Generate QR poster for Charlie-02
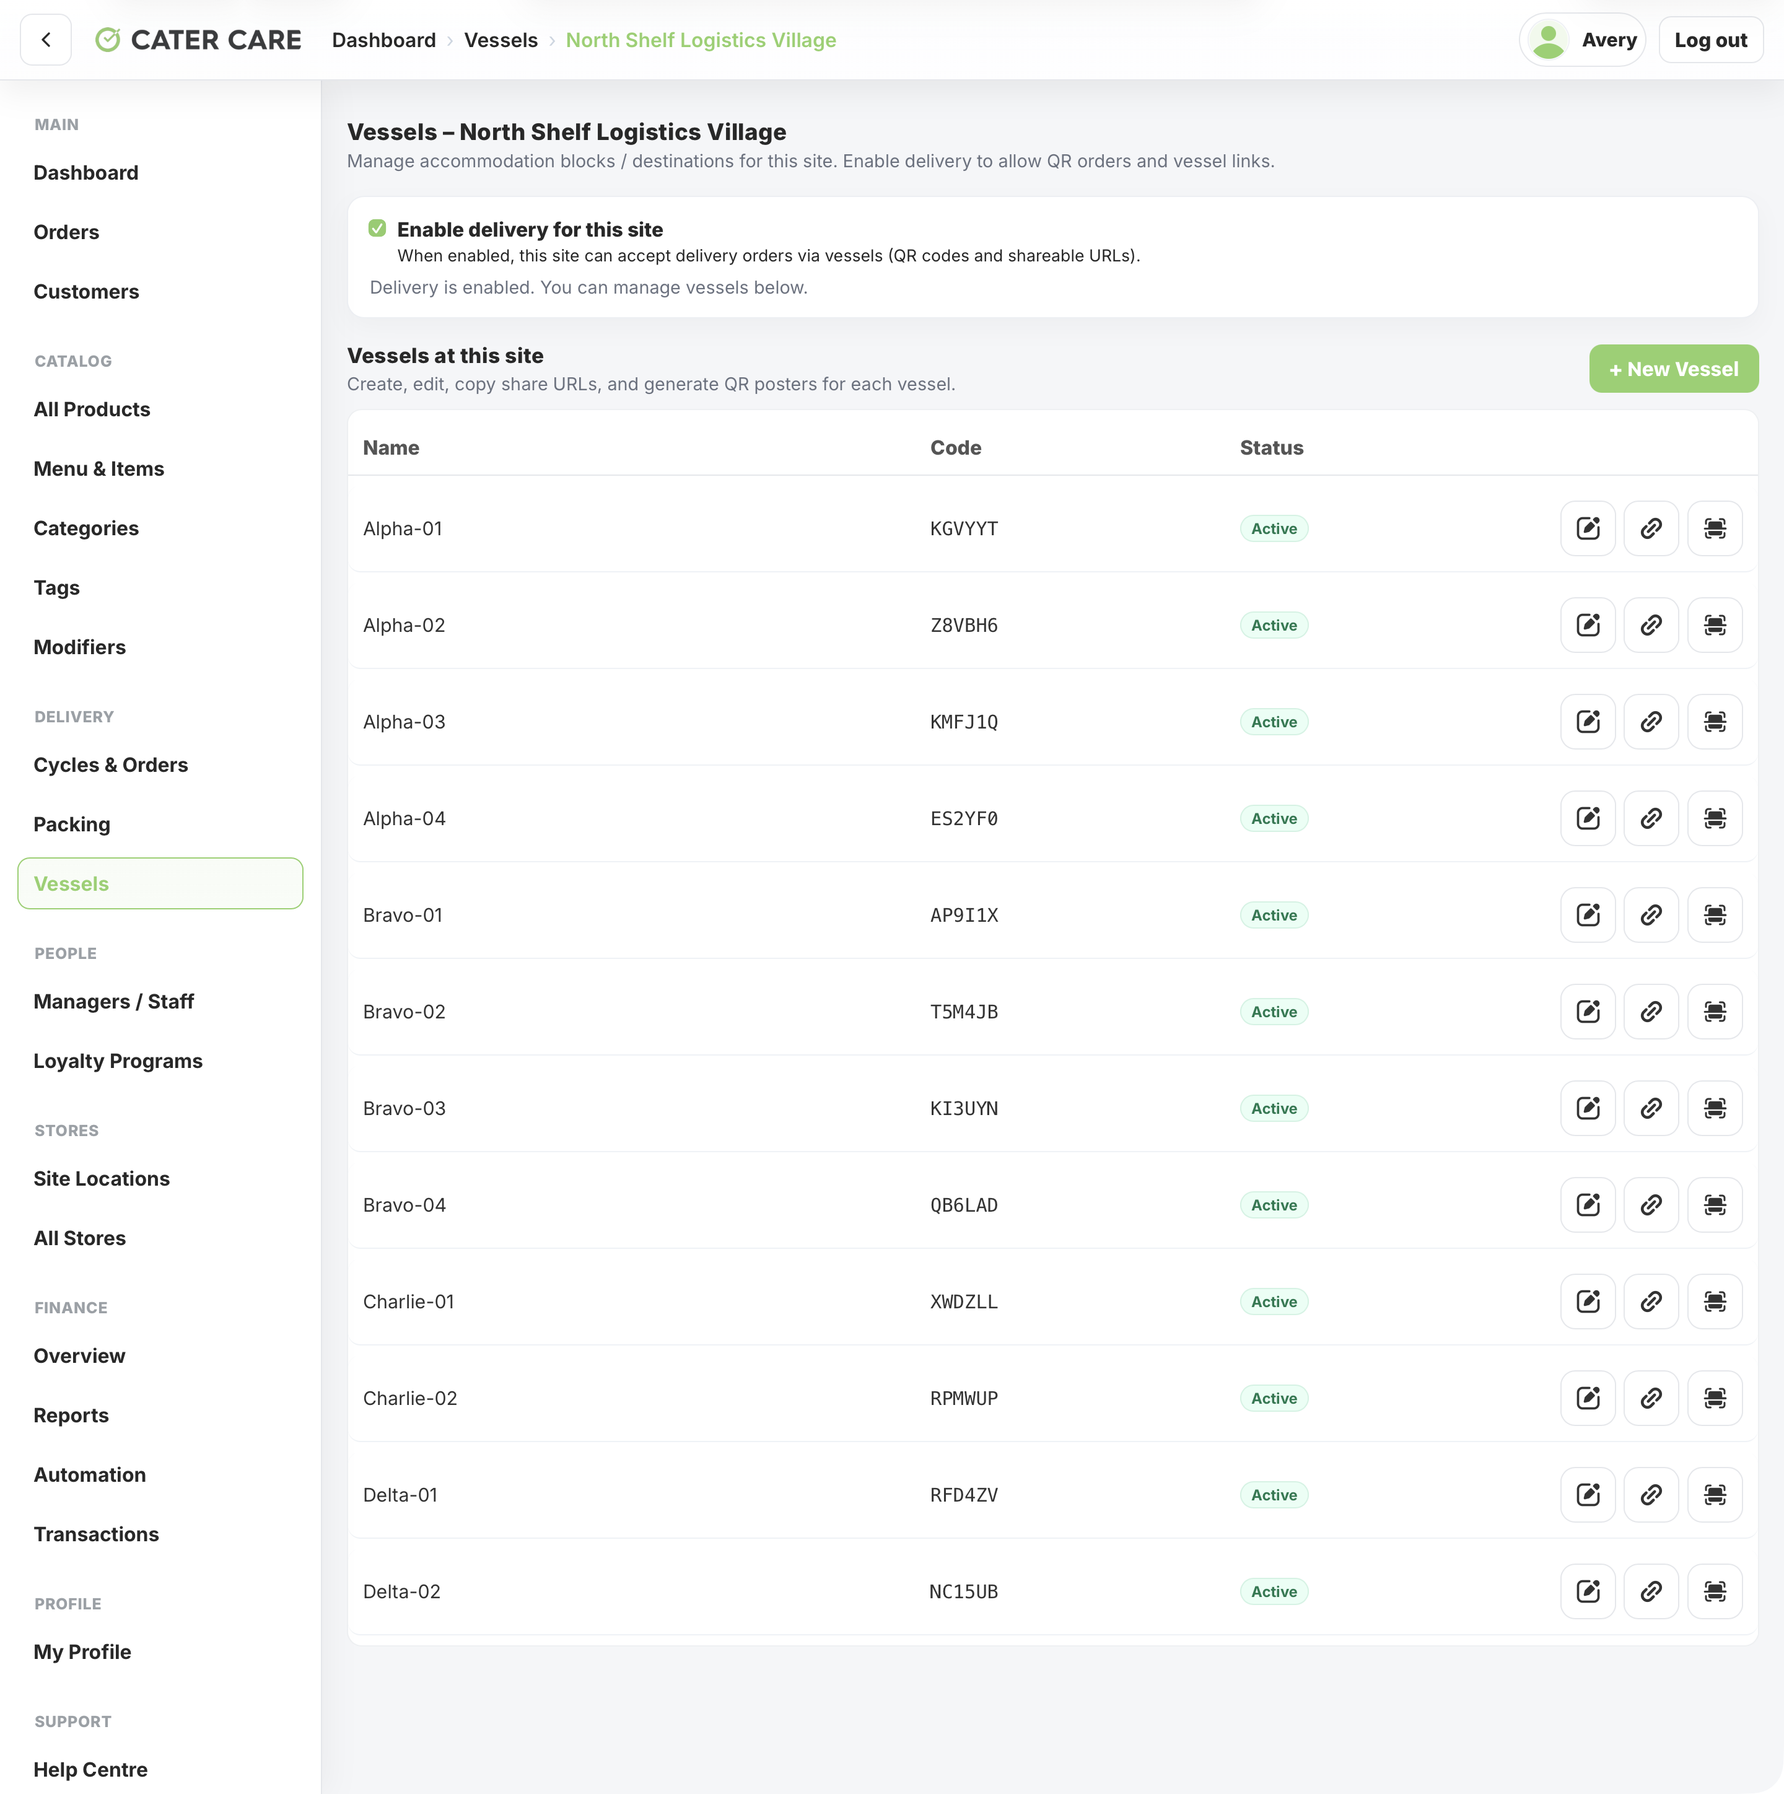 pos(1715,1398)
